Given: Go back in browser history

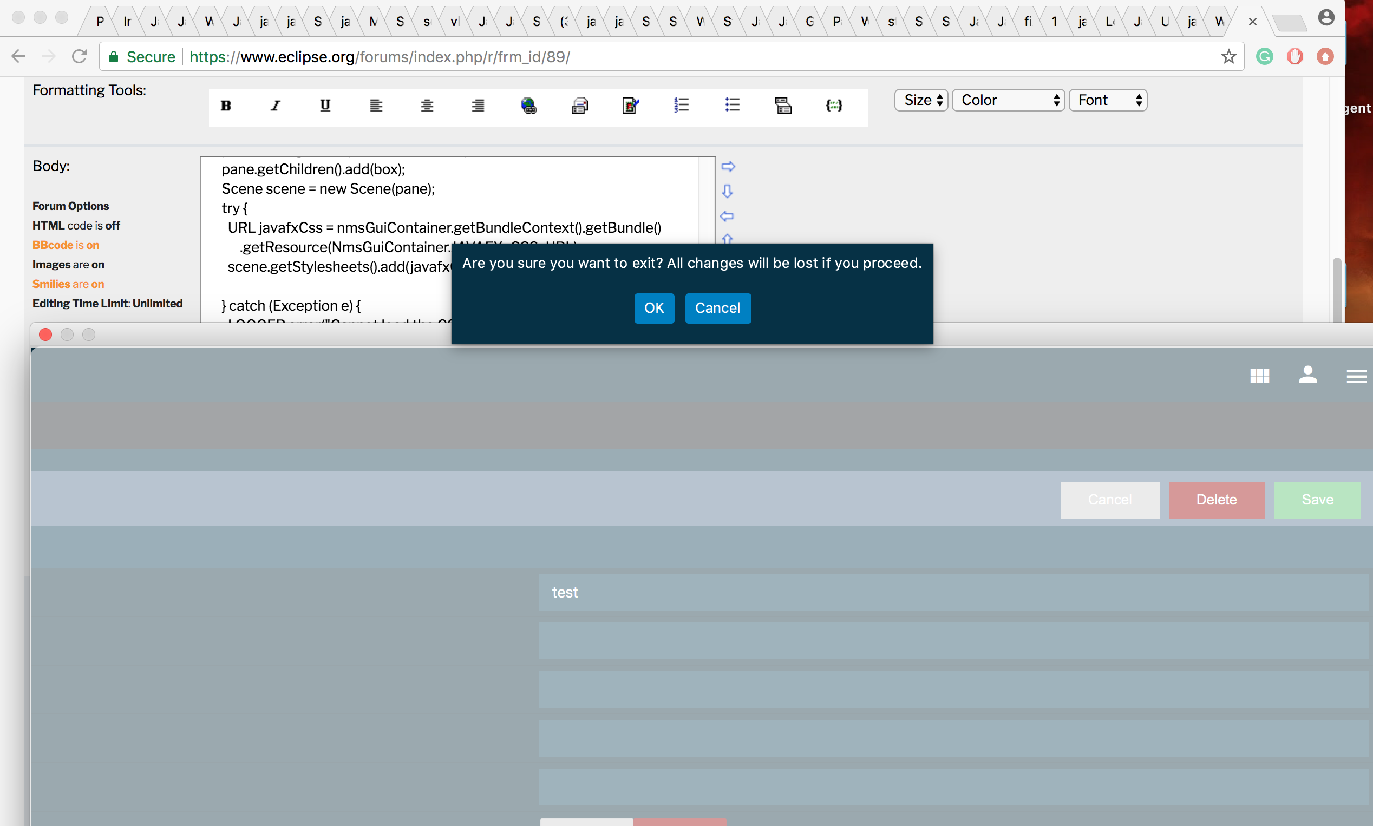Looking at the screenshot, I should pos(18,56).
